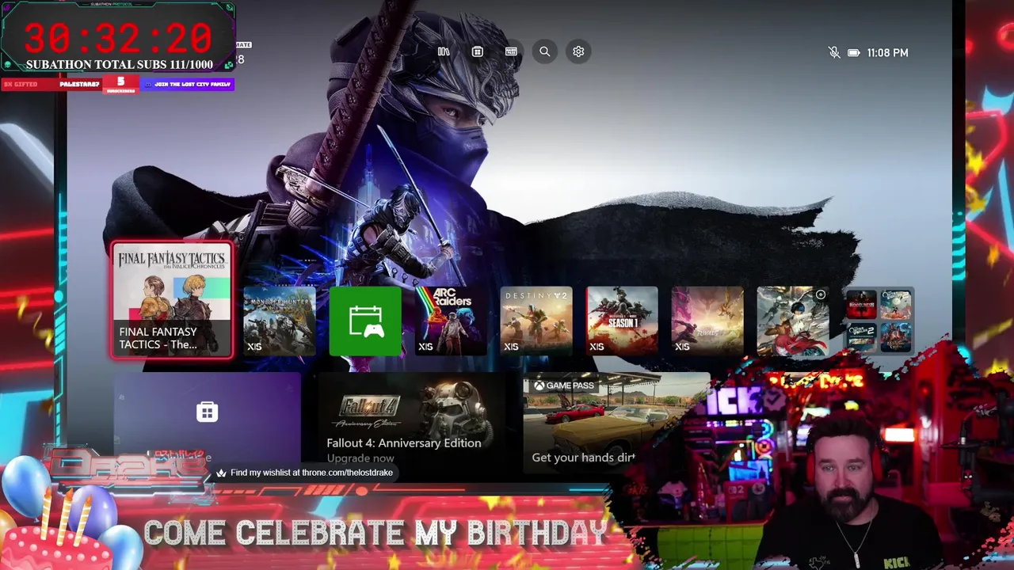Launch the pink Rivals game tile

point(707,321)
